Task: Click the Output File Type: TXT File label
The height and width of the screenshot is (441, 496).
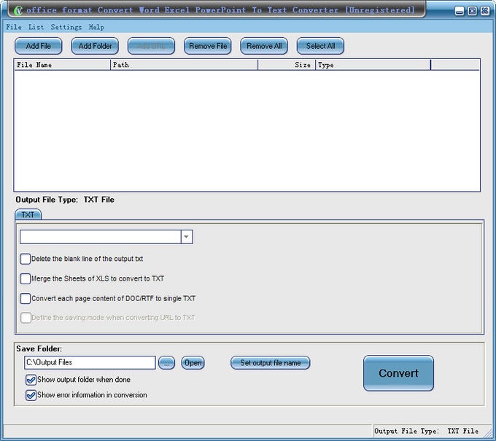Action: point(65,200)
